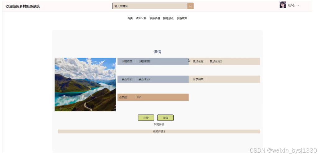Click the 攻略详情 caption below buttons

click(159, 124)
